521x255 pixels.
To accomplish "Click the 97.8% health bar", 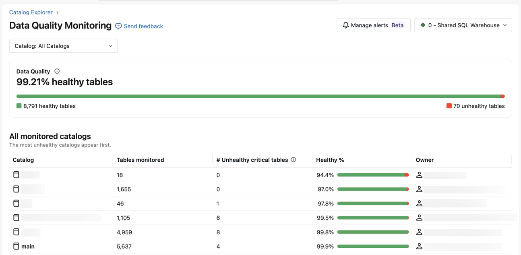I will (373, 204).
